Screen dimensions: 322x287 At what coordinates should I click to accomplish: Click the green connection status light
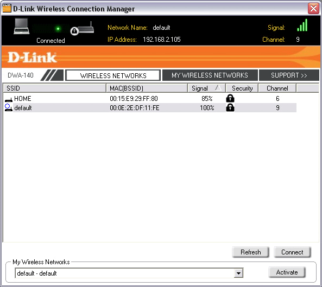tap(58, 29)
